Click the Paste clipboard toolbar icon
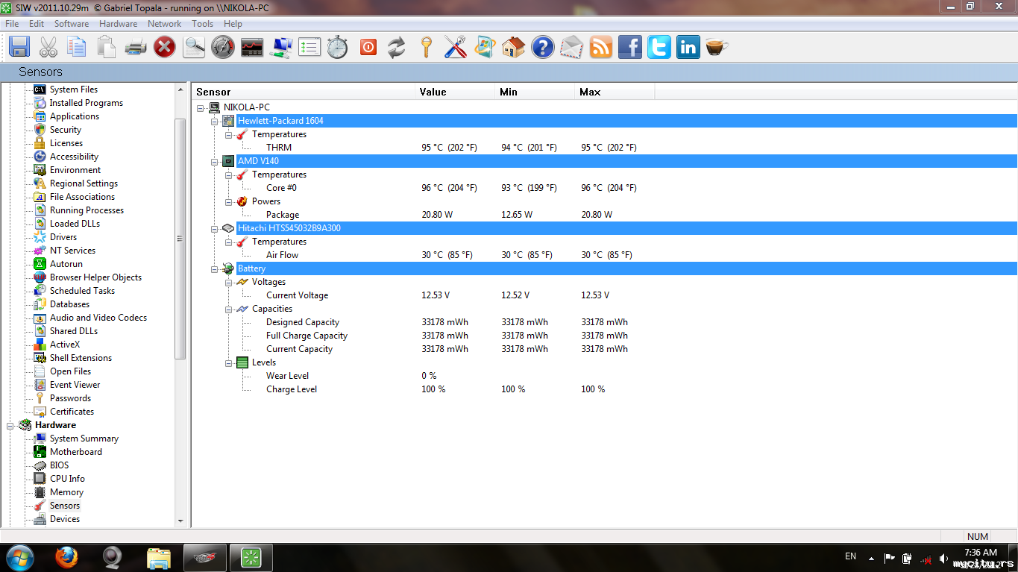 107,47
